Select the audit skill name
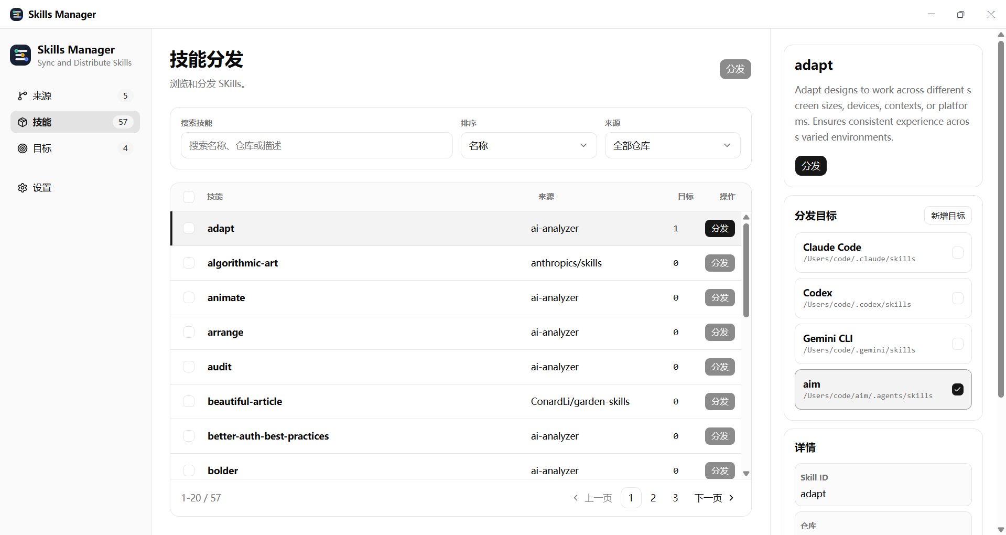The height and width of the screenshot is (535, 1006). coord(219,367)
